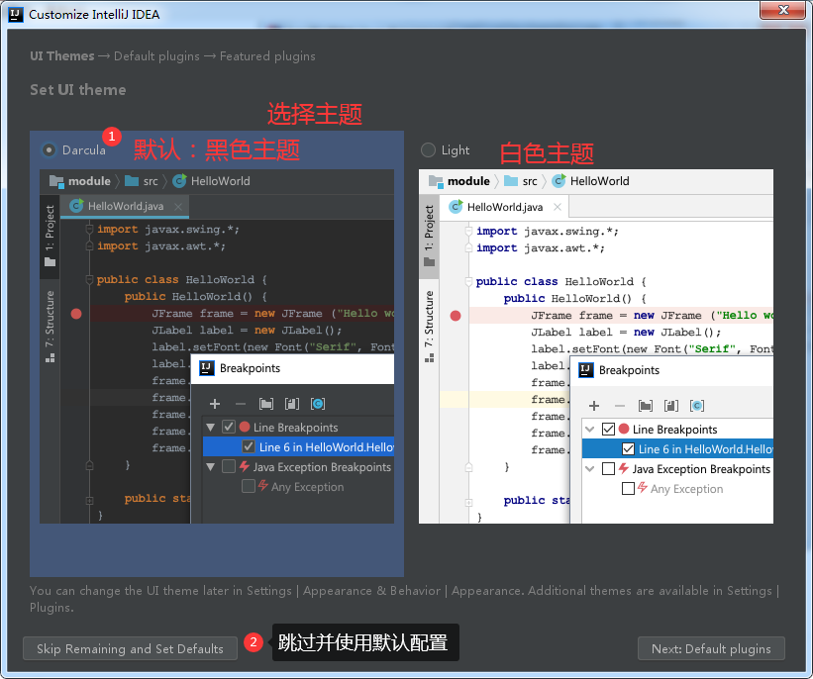Collapse class fold marker in Darcula editor
813x679 pixels.
pos(89,280)
